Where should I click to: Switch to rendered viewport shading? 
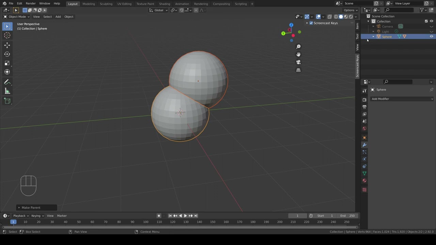pos(351,17)
